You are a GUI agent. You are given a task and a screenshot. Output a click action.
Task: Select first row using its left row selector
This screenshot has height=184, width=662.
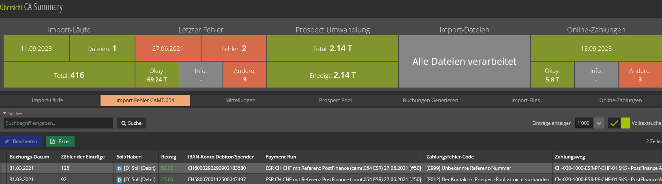pos(3,168)
